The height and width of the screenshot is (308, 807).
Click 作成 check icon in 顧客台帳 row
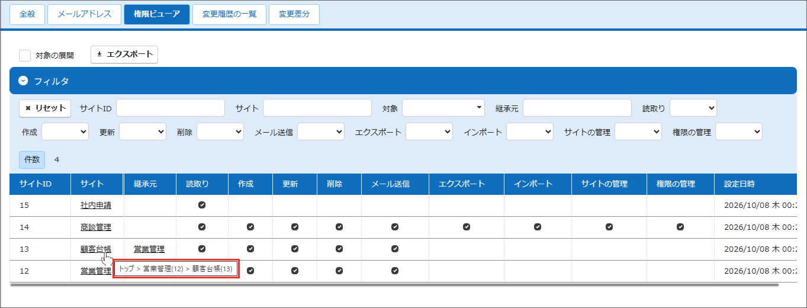[250, 249]
